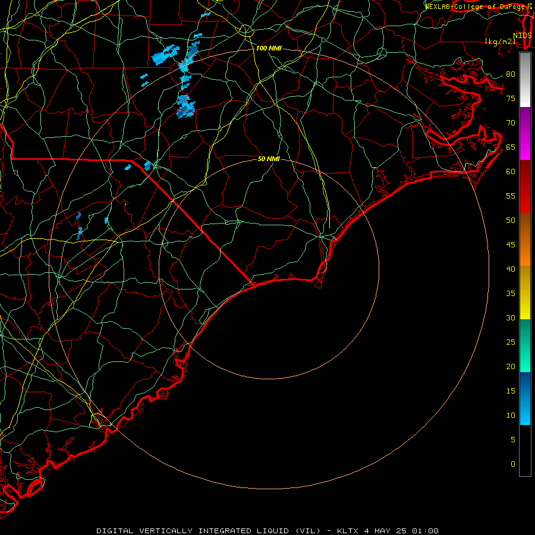Click the 10 value on the color scale

[x=511, y=416]
